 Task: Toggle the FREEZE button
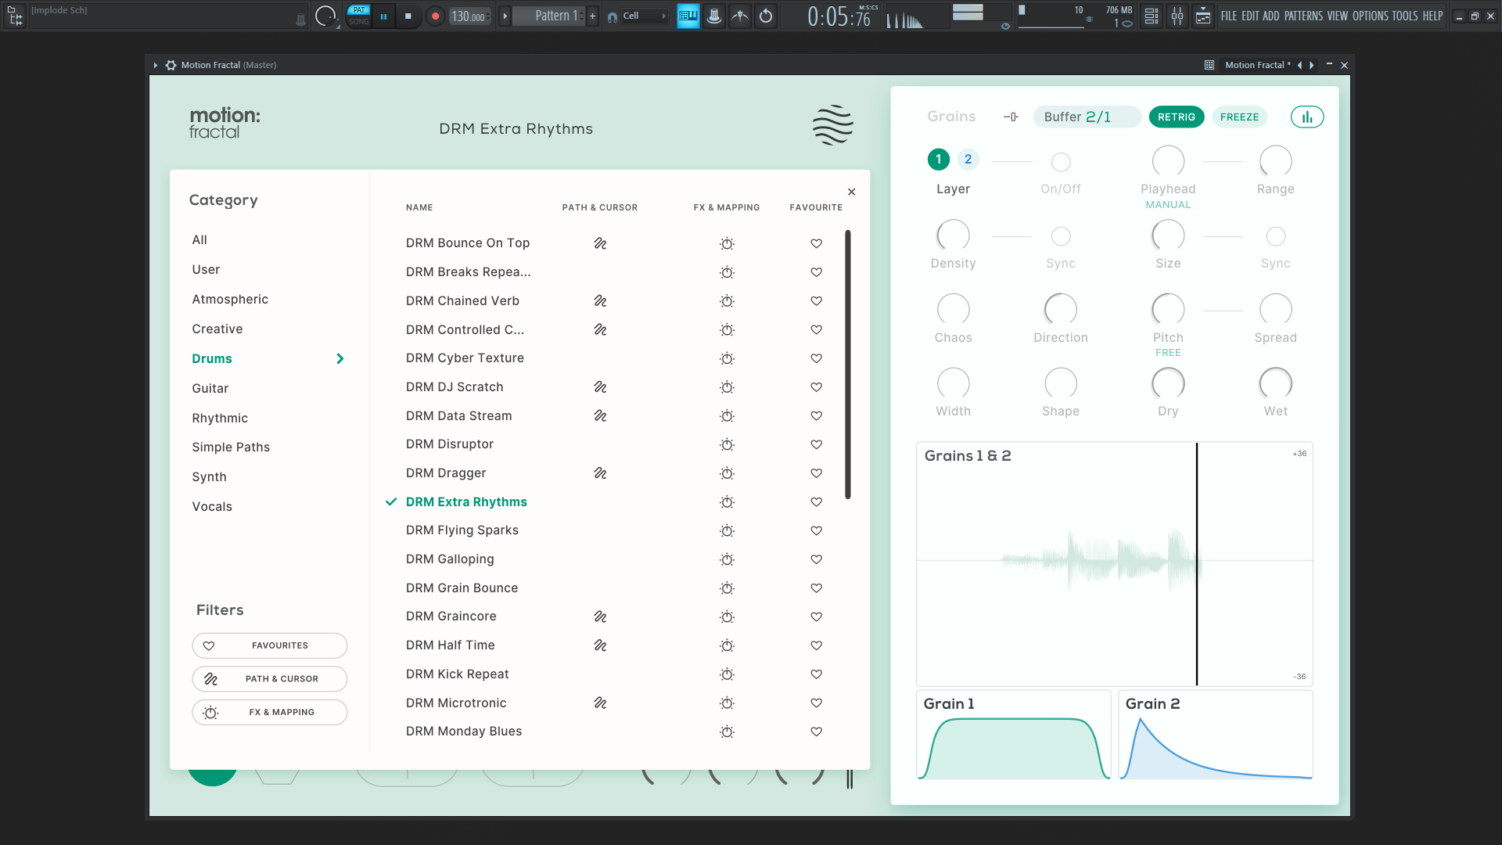1239,117
